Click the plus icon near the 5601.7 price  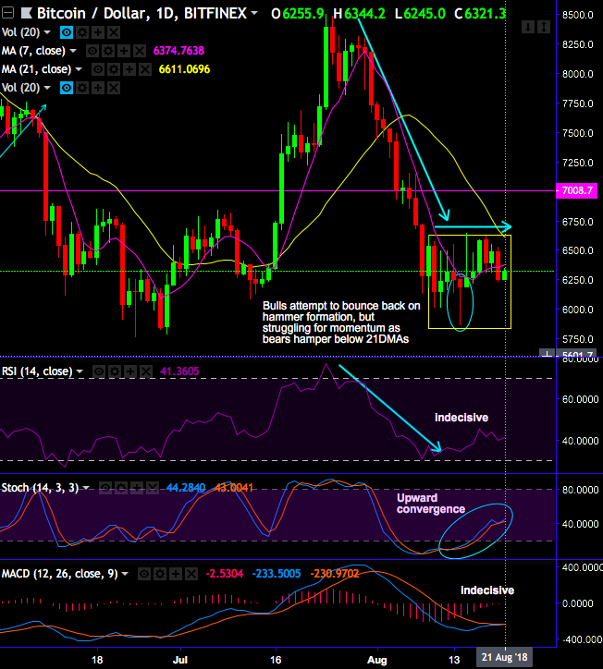(548, 353)
